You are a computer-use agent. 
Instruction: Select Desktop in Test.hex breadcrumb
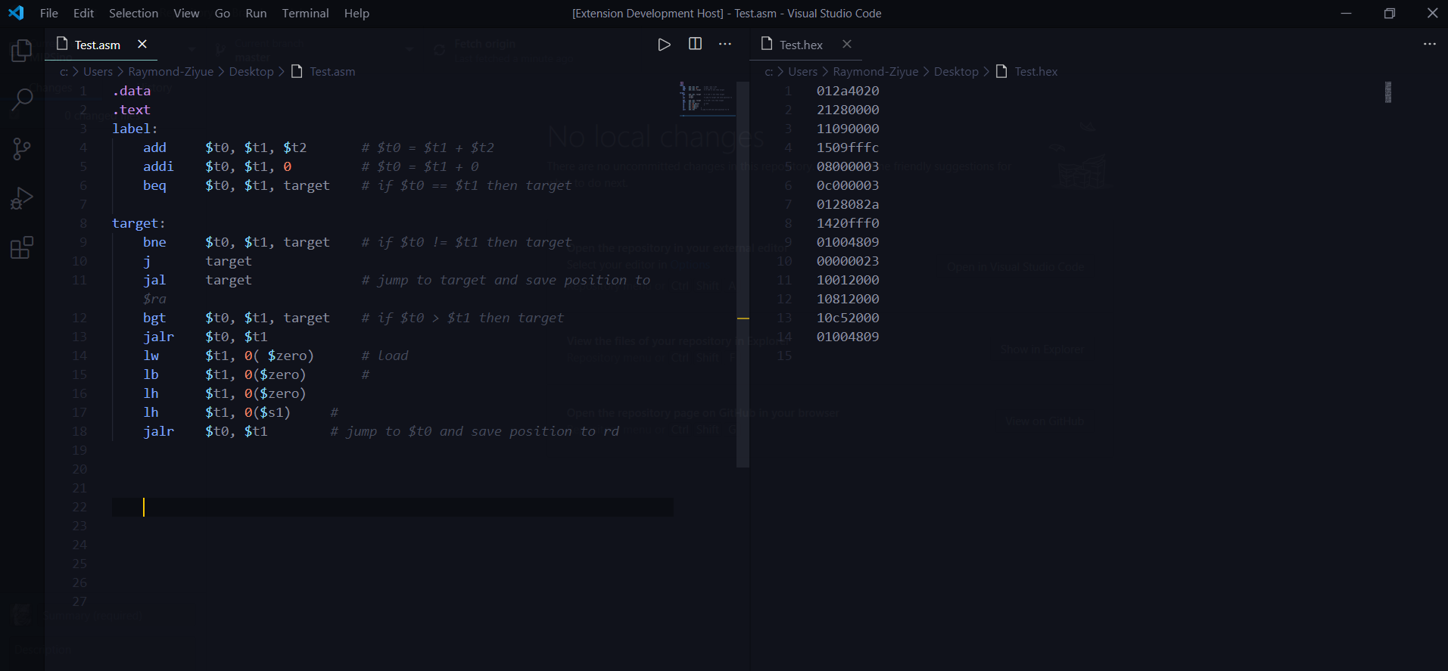pos(956,71)
